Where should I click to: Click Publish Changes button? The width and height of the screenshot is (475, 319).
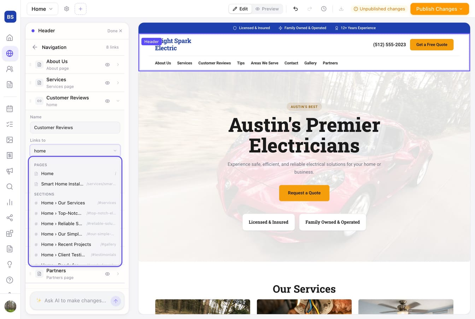pos(439,9)
